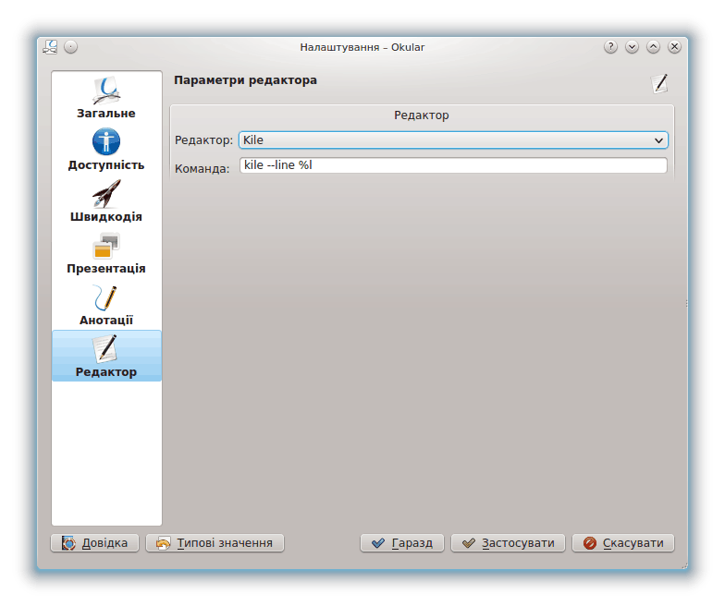Select the Доступність accessibility section
Screen dimensions: 725x606
(x=106, y=150)
